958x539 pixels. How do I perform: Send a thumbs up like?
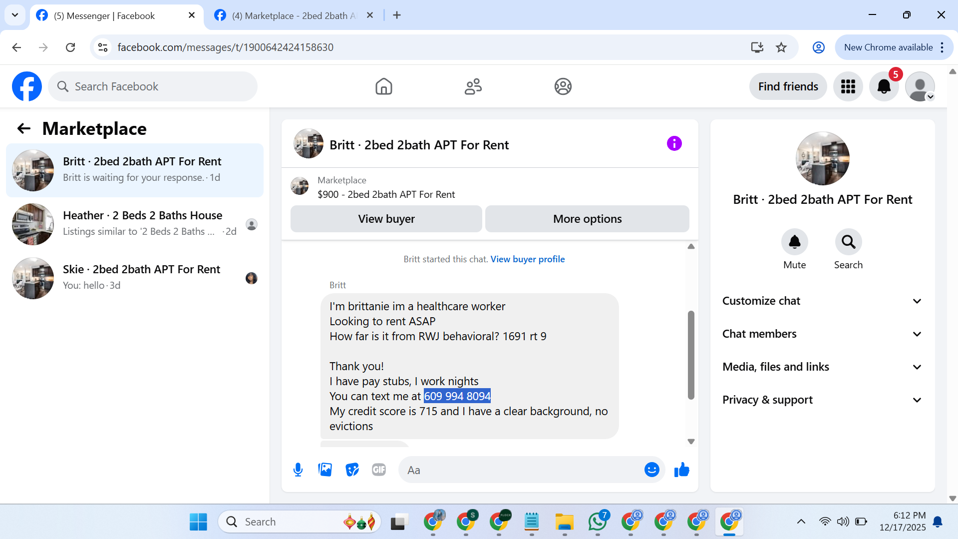click(x=681, y=470)
